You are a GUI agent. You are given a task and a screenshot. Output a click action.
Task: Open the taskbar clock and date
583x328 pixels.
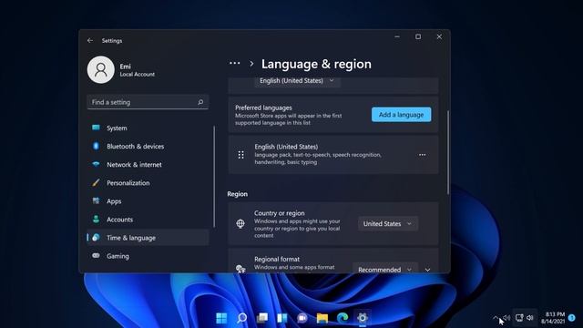(x=553, y=318)
